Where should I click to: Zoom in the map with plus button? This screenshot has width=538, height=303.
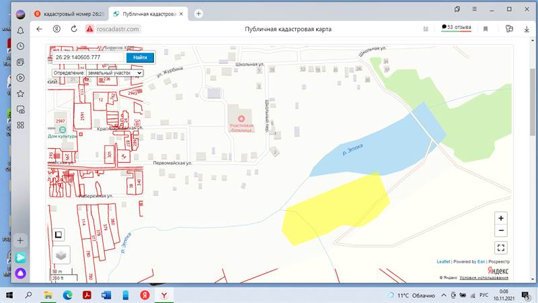pos(500,218)
